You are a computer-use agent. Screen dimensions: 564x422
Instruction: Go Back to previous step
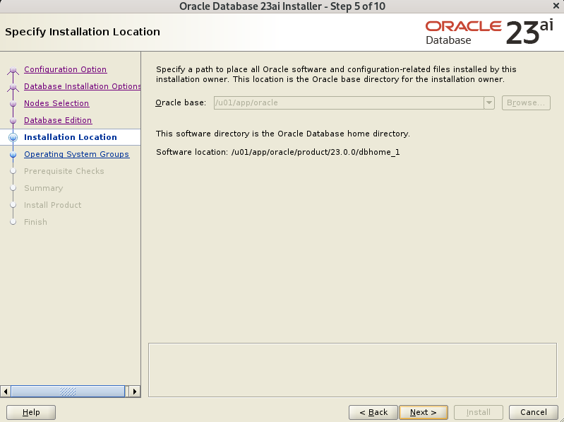tap(373, 412)
